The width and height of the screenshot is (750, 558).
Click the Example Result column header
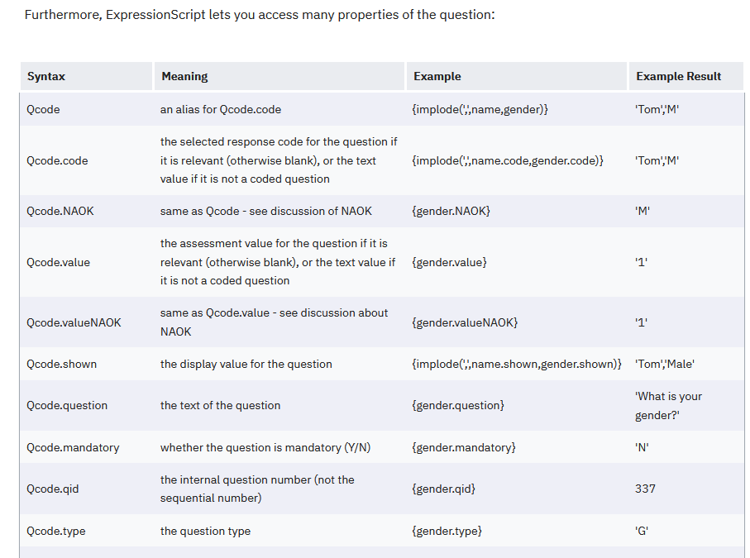tap(686, 76)
